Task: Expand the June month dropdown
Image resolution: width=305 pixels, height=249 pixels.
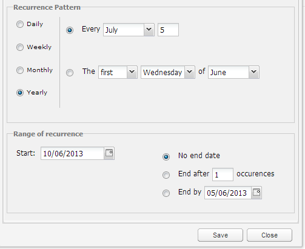Action: point(233,72)
